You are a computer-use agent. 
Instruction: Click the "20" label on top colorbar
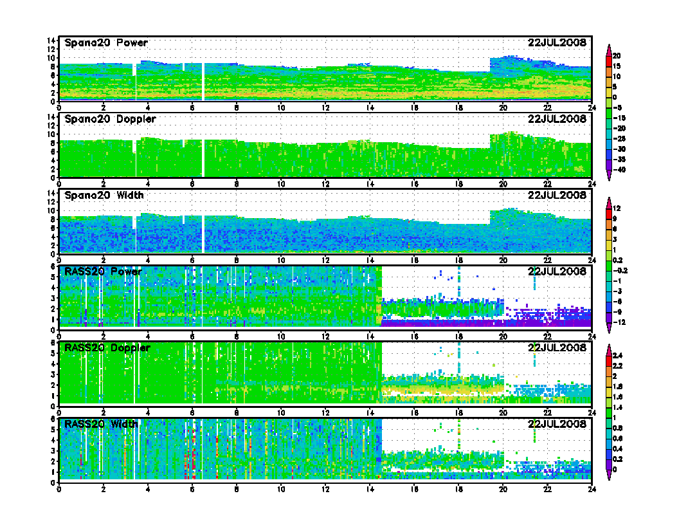click(x=617, y=56)
